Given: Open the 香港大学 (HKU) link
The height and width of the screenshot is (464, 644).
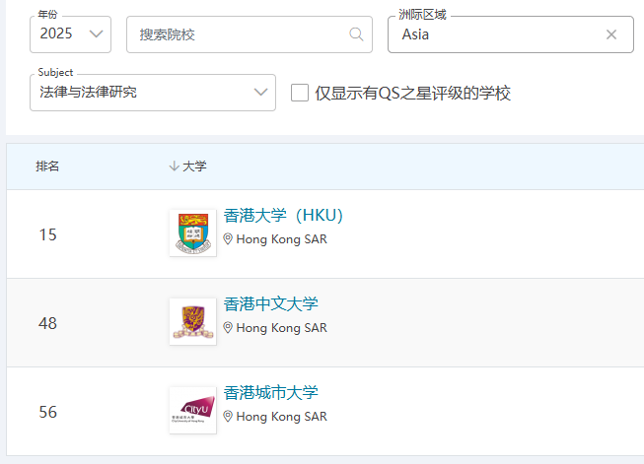Looking at the screenshot, I should pos(283,216).
